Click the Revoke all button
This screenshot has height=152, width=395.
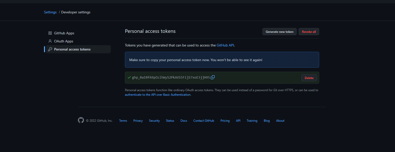[x=309, y=32]
